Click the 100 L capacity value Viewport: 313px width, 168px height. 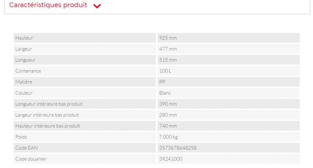165,71
